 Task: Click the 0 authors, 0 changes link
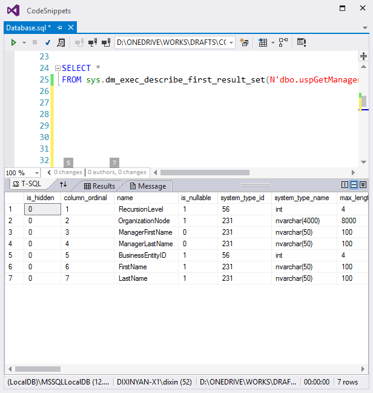pos(117,172)
